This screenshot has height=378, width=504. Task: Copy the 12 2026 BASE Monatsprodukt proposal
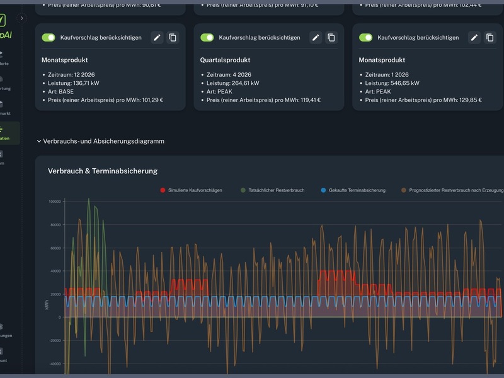(x=173, y=38)
